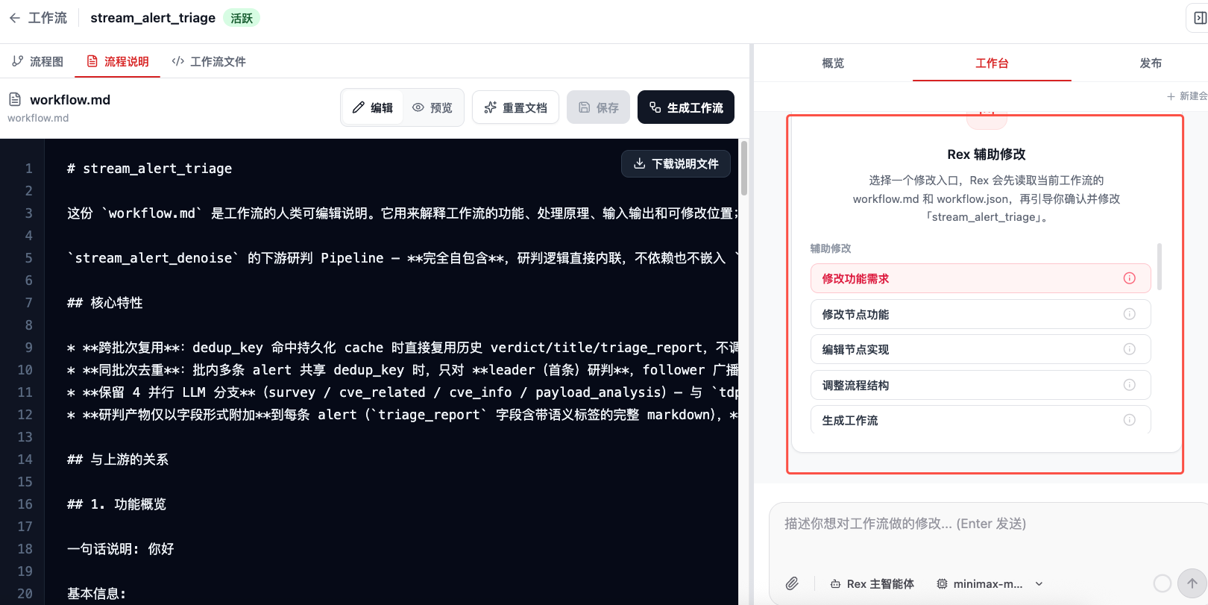Select the 修改功能需求 option
This screenshot has width=1208, height=605.
pyautogui.click(x=981, y=278)
